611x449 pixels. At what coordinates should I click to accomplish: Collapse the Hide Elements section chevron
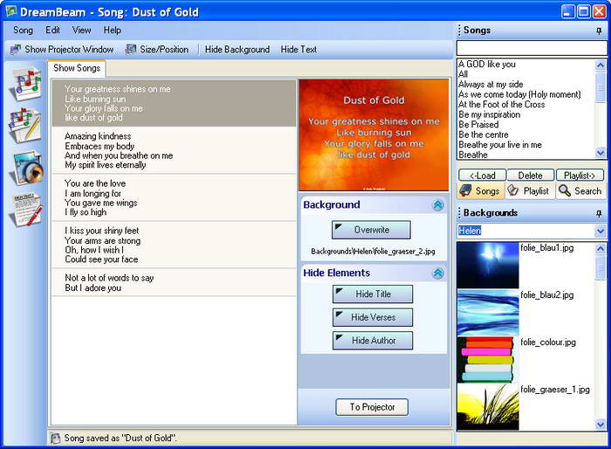click(x=438, y=273)
